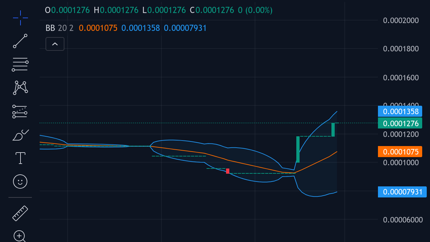This screenshot has width=430, height=242.
Task: Click the 0.0001600 price scale tick
Action: point(401,77)
